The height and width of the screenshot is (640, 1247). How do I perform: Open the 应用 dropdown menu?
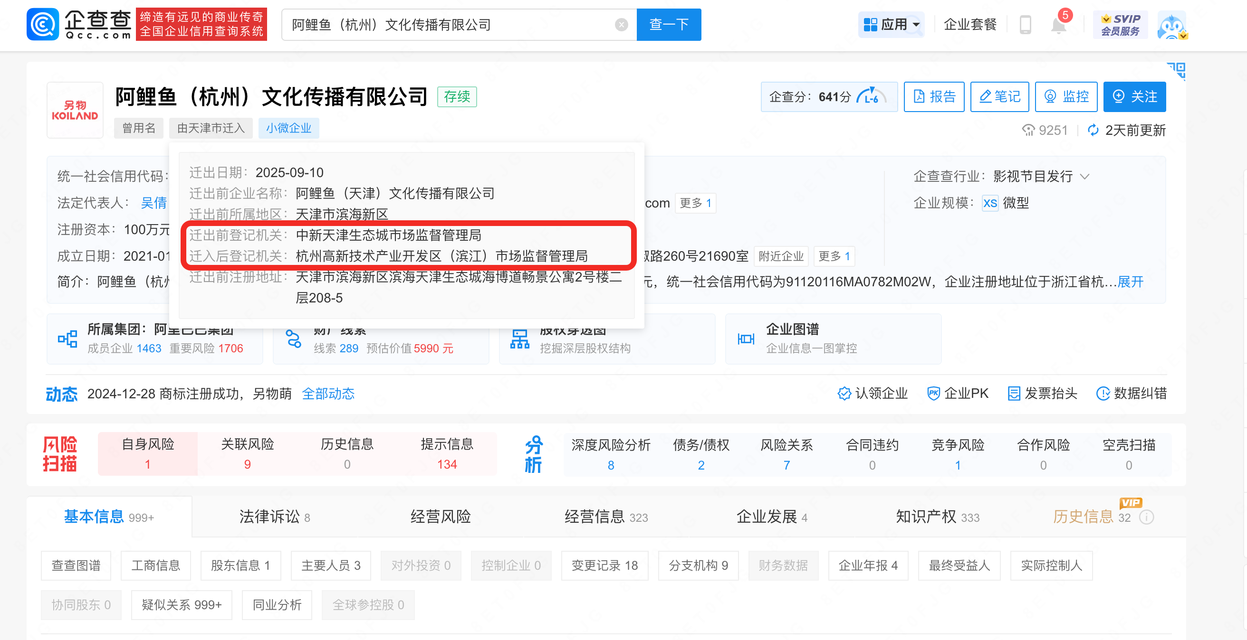pos(891,25)
